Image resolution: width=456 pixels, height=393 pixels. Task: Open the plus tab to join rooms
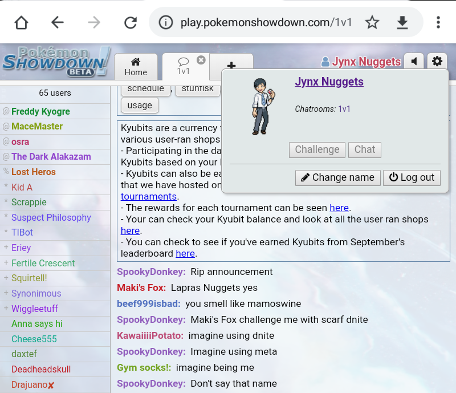pyautogui.click(x=231, y=65)
